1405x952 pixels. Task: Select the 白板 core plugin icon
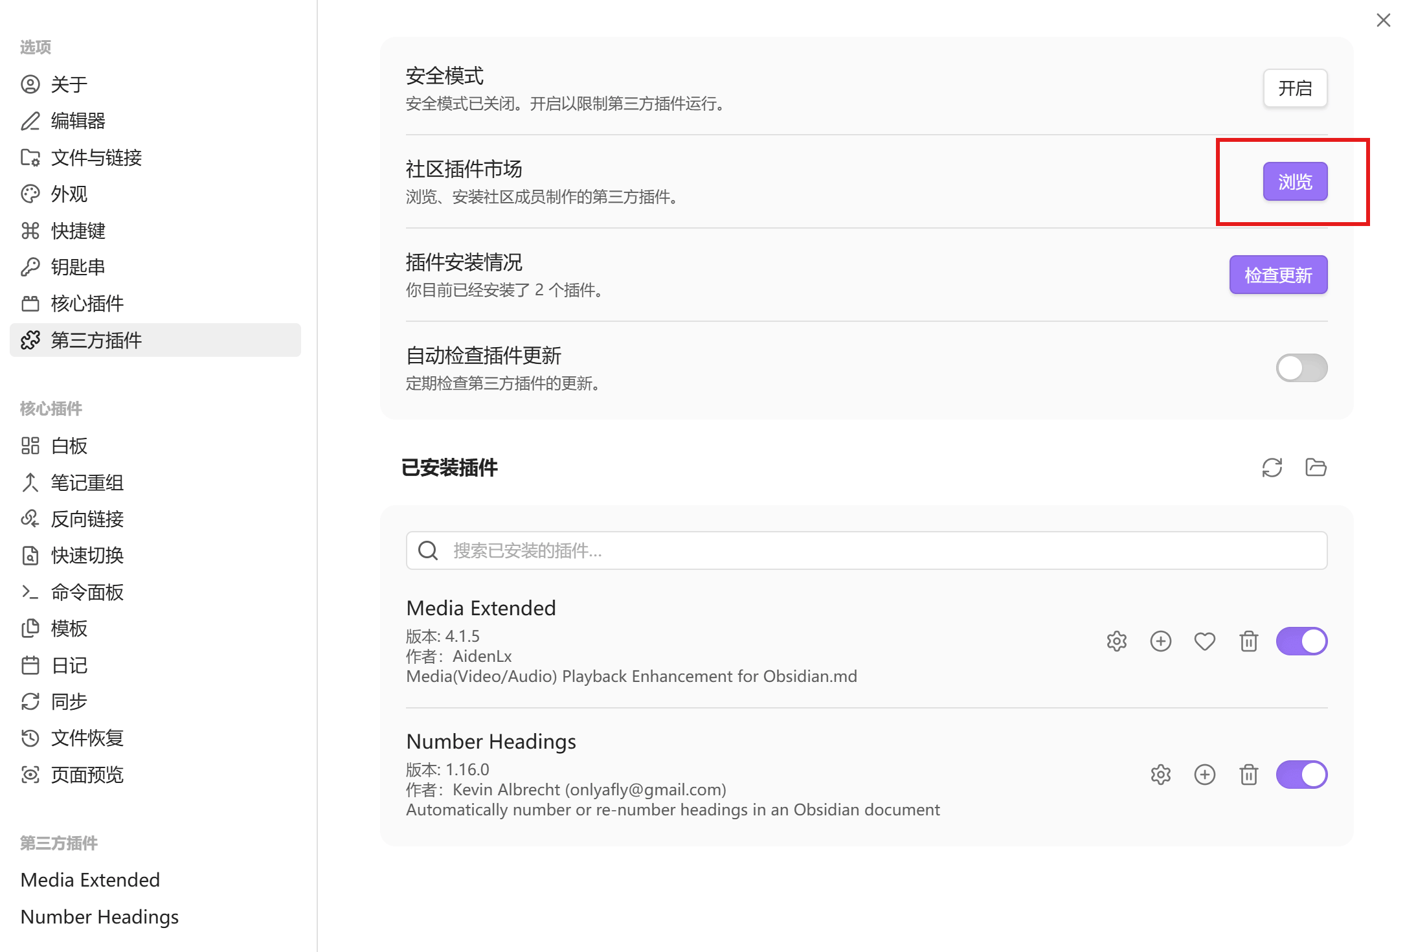click(x=30, y=446)
